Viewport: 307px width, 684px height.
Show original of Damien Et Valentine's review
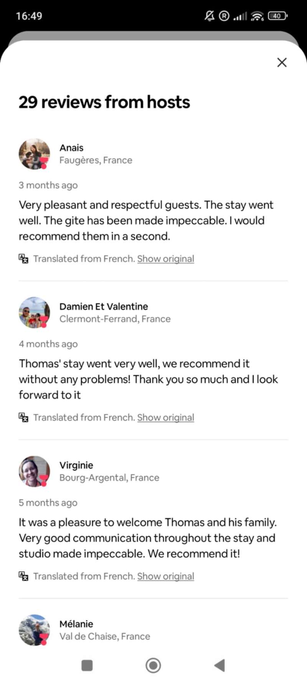pos(165,418)
